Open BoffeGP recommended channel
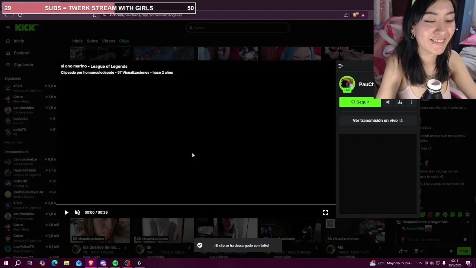476x268 pixels. (30, 183)
